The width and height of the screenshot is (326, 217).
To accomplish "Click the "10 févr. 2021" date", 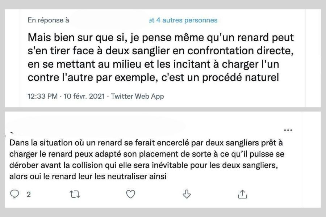I will coord(84,96).
